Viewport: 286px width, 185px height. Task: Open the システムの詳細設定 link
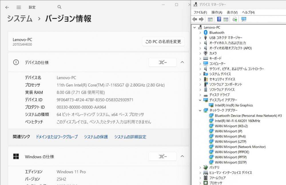130,137
